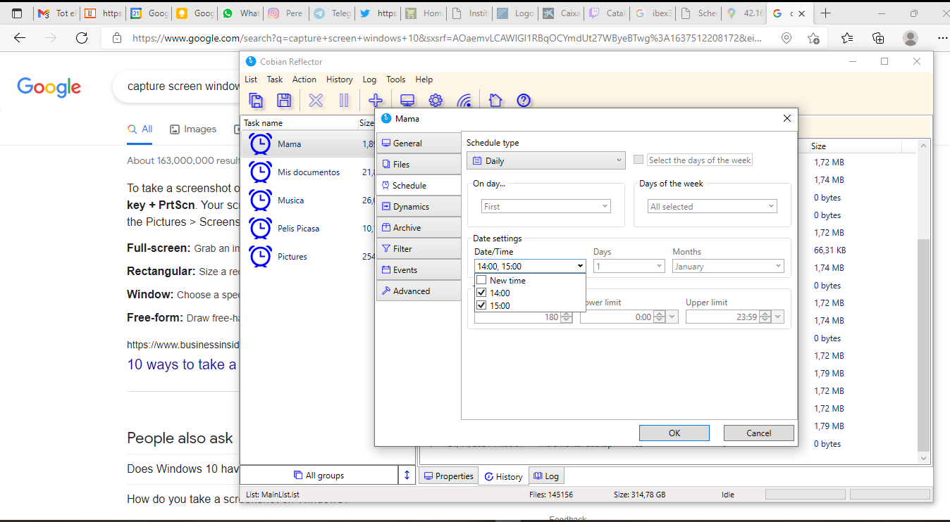Click the Google search box

point(176,87)
